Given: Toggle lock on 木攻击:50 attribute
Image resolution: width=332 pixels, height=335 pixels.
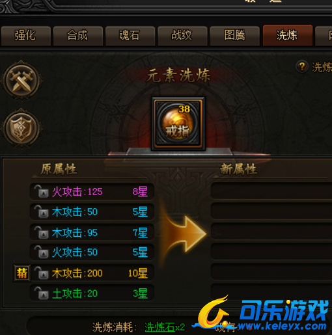Looking at the screenshot, I should tap(41, 211).
